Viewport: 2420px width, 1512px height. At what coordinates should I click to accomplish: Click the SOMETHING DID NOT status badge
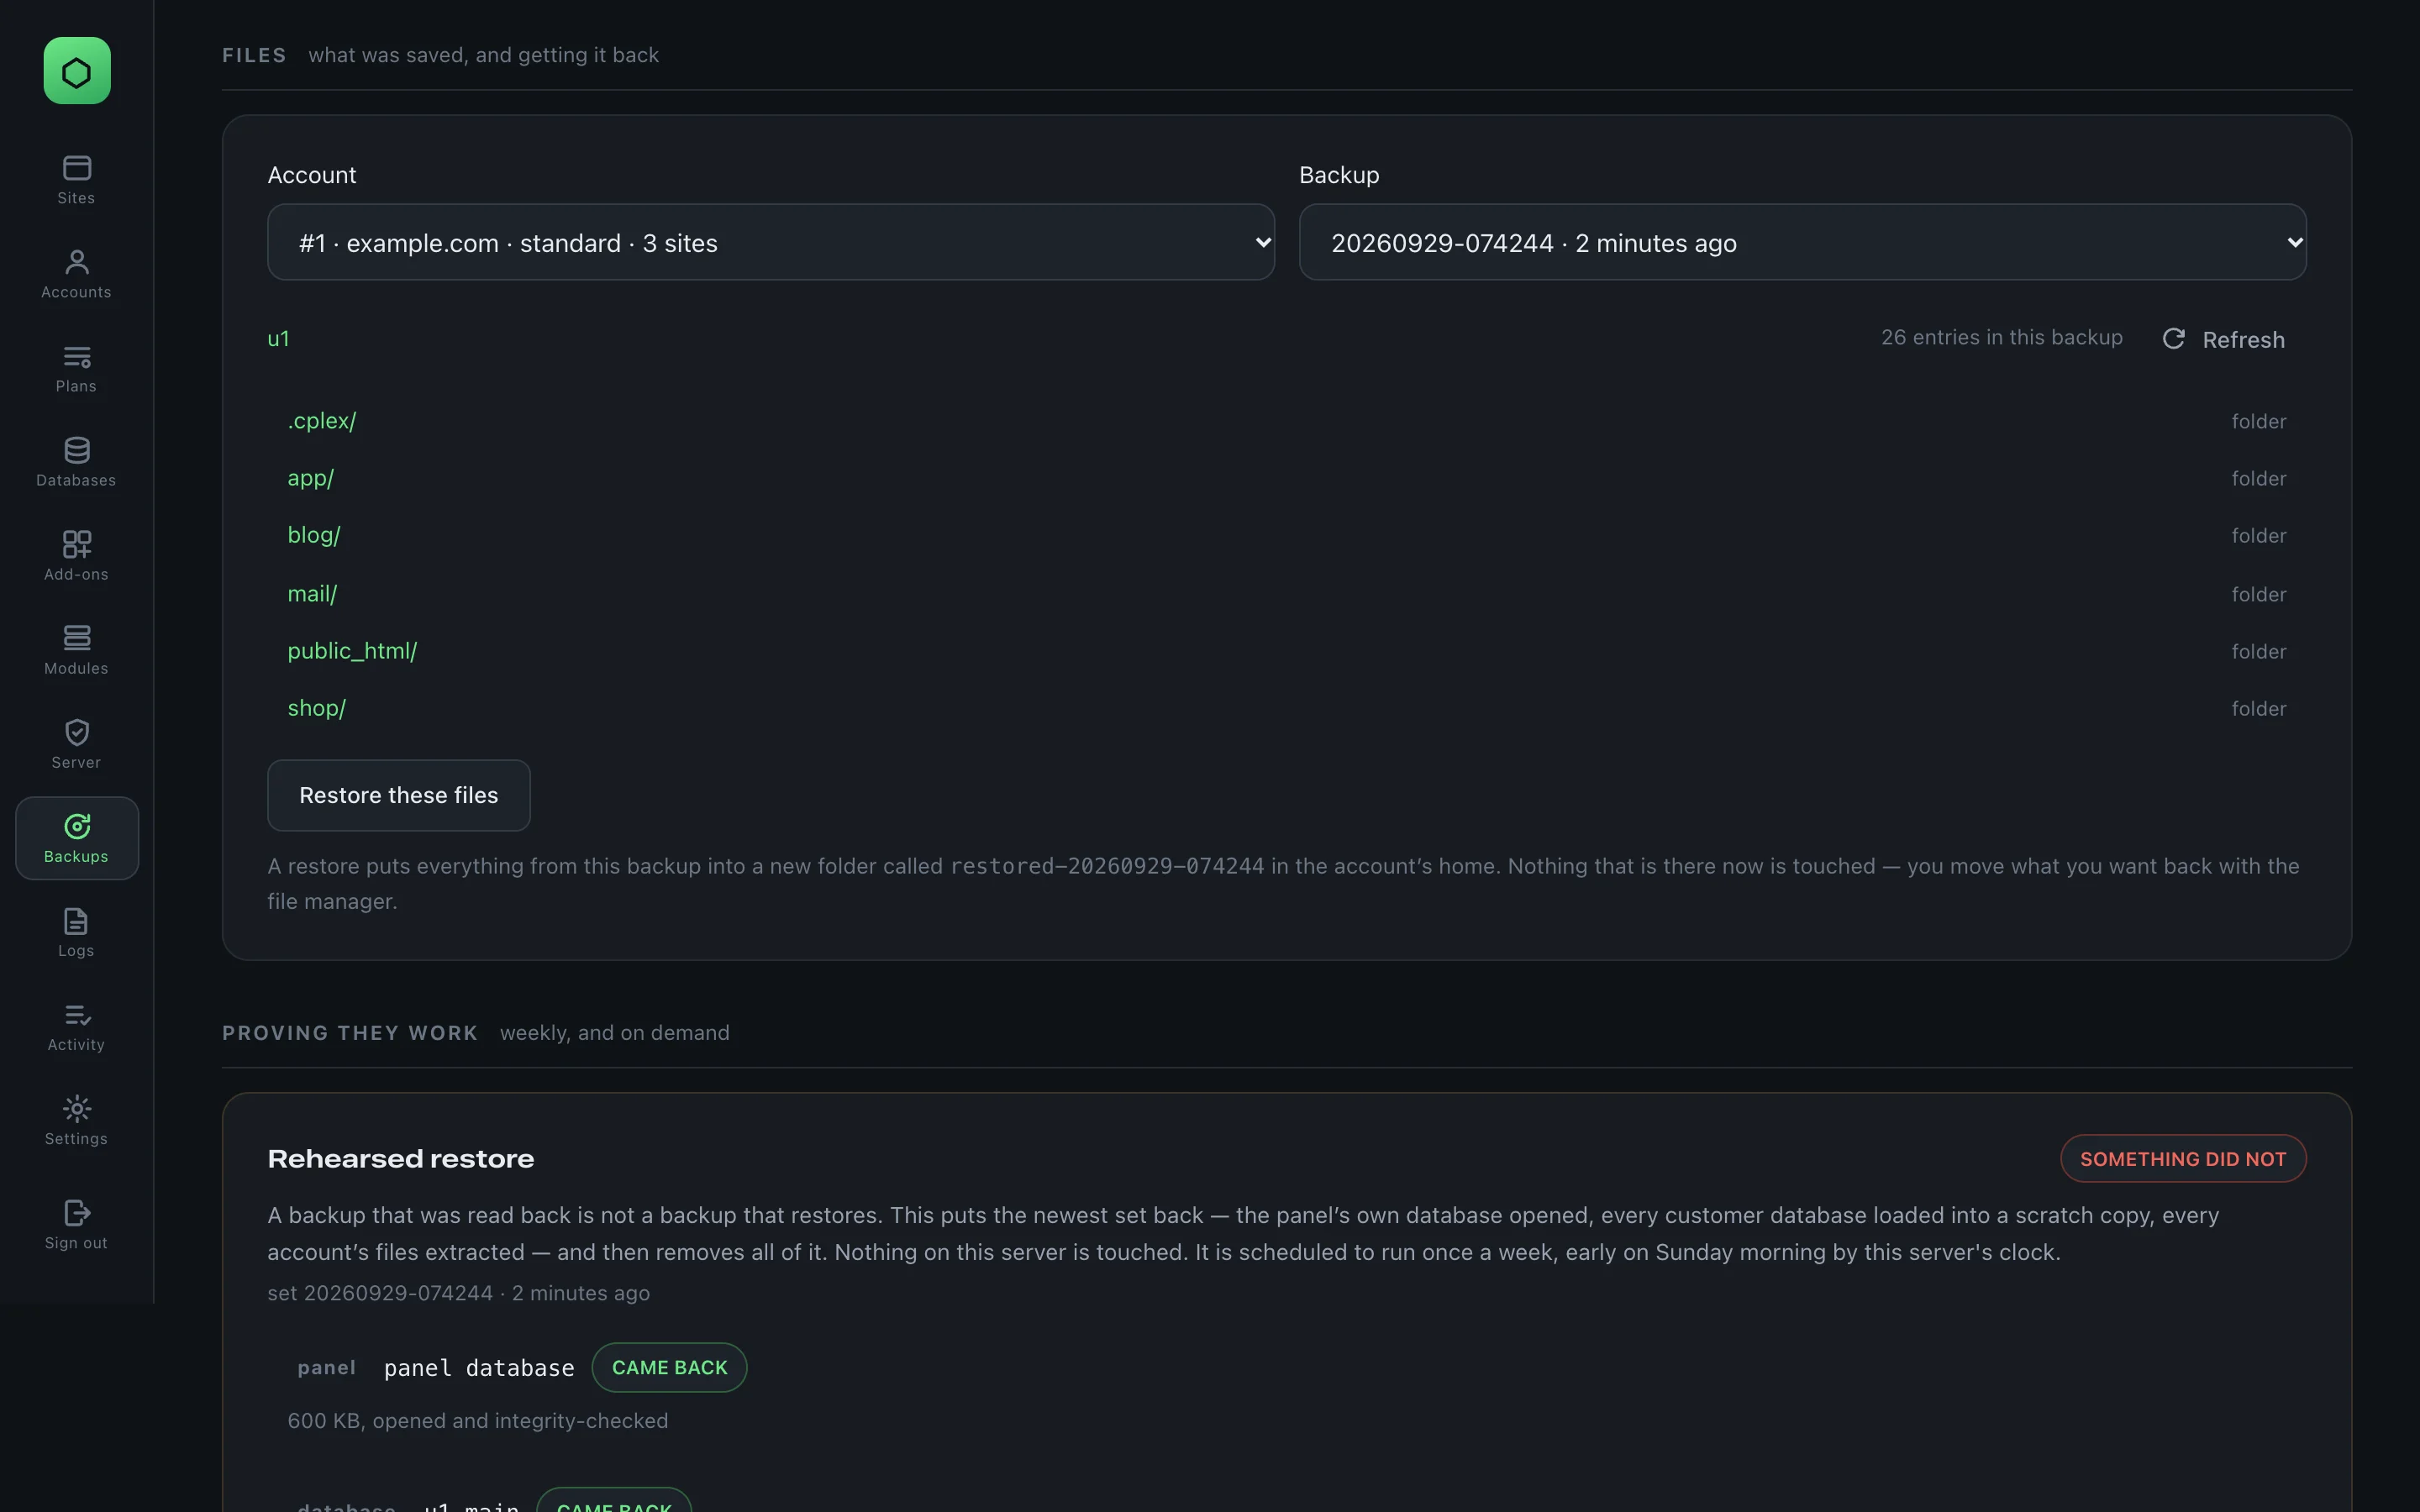(x=2183, y=1159)
